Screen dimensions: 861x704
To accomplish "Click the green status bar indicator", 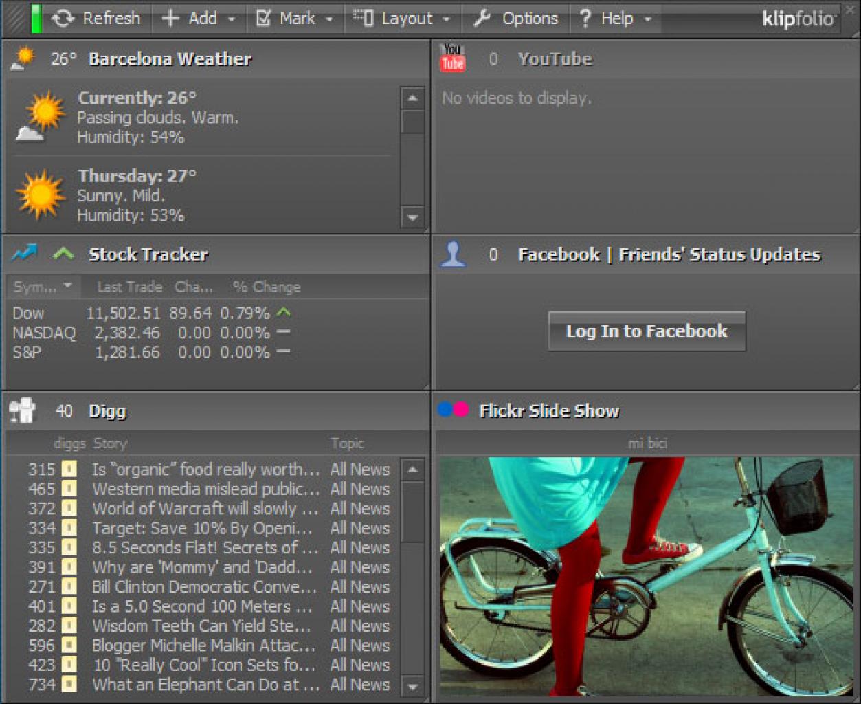I will pyautogui.click(x=36, y=19).
